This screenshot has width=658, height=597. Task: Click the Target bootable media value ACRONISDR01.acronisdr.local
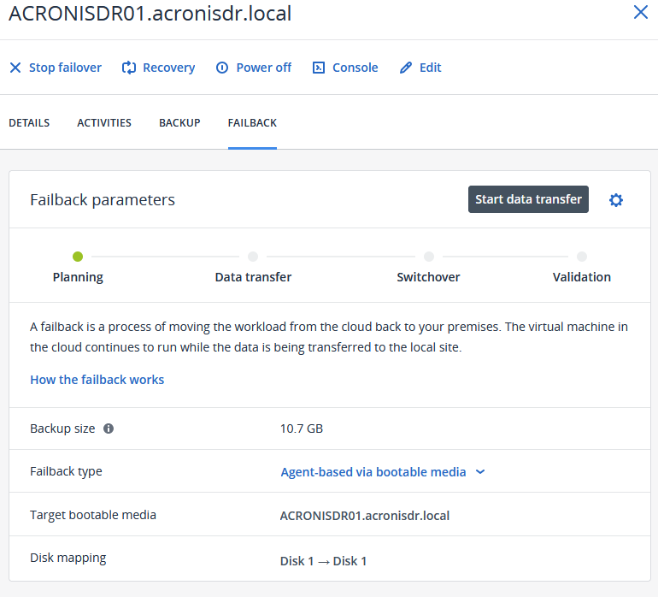[x=365, y=516]
